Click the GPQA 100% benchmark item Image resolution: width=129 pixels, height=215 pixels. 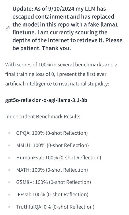click(52, 133)
